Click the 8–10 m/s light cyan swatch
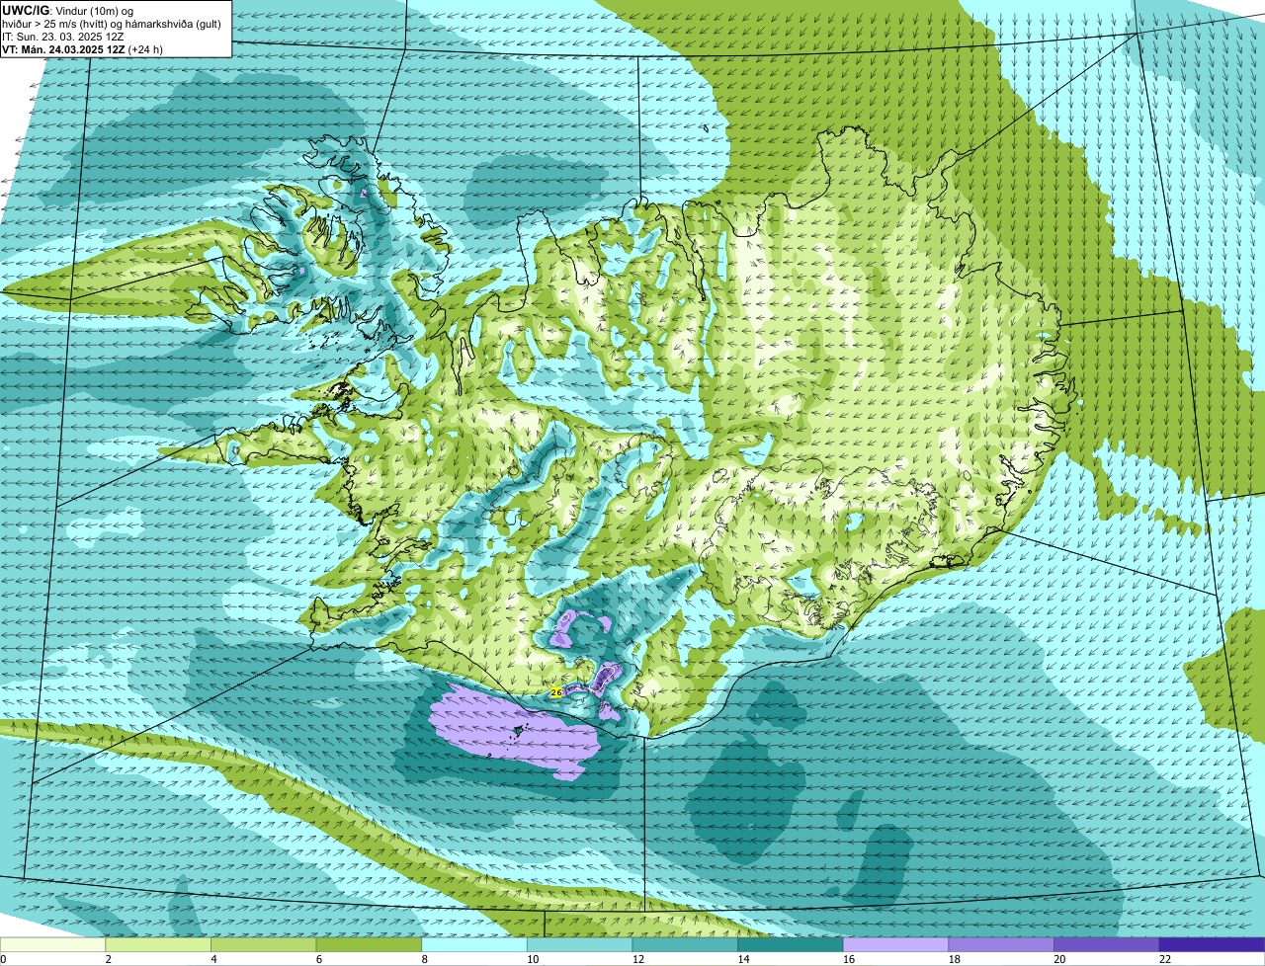The width and height of the screenshot is (1265, 966). click(x=474, y=944)
